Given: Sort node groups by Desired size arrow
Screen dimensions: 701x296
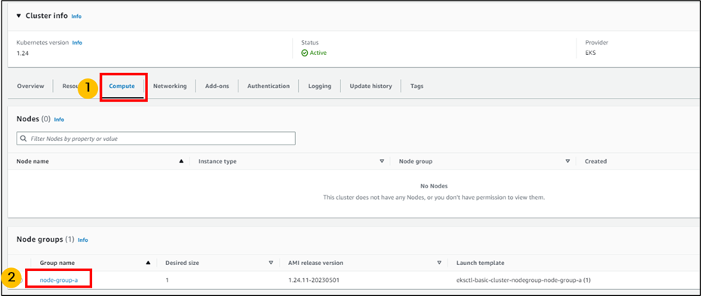Looking at the screenshot, I should pos(271,263).
